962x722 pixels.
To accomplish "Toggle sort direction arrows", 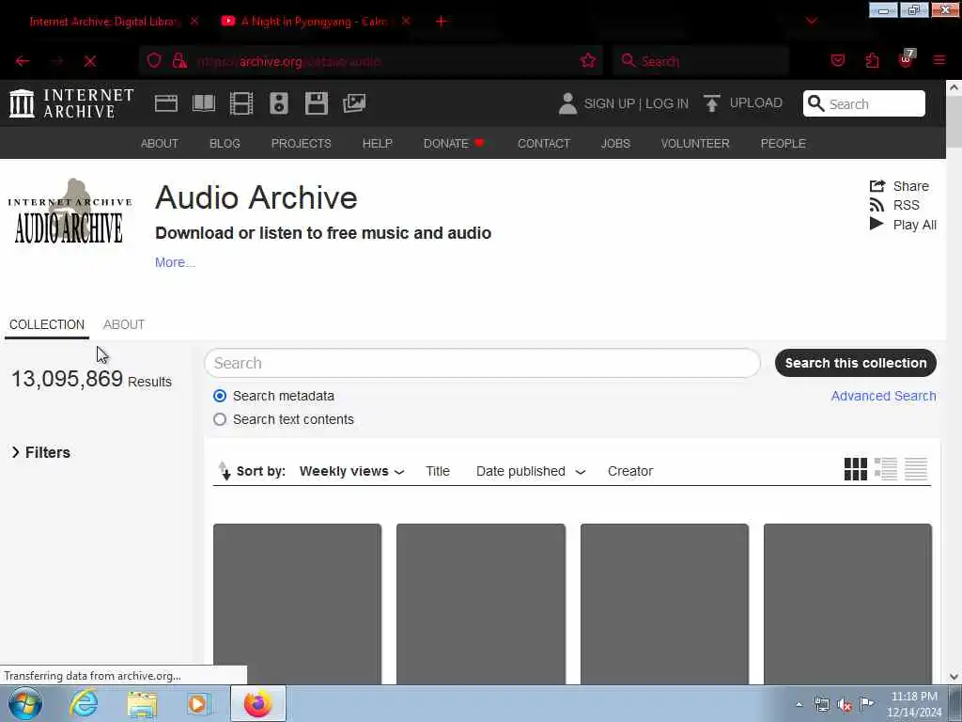I will click(x=225, y=471).
